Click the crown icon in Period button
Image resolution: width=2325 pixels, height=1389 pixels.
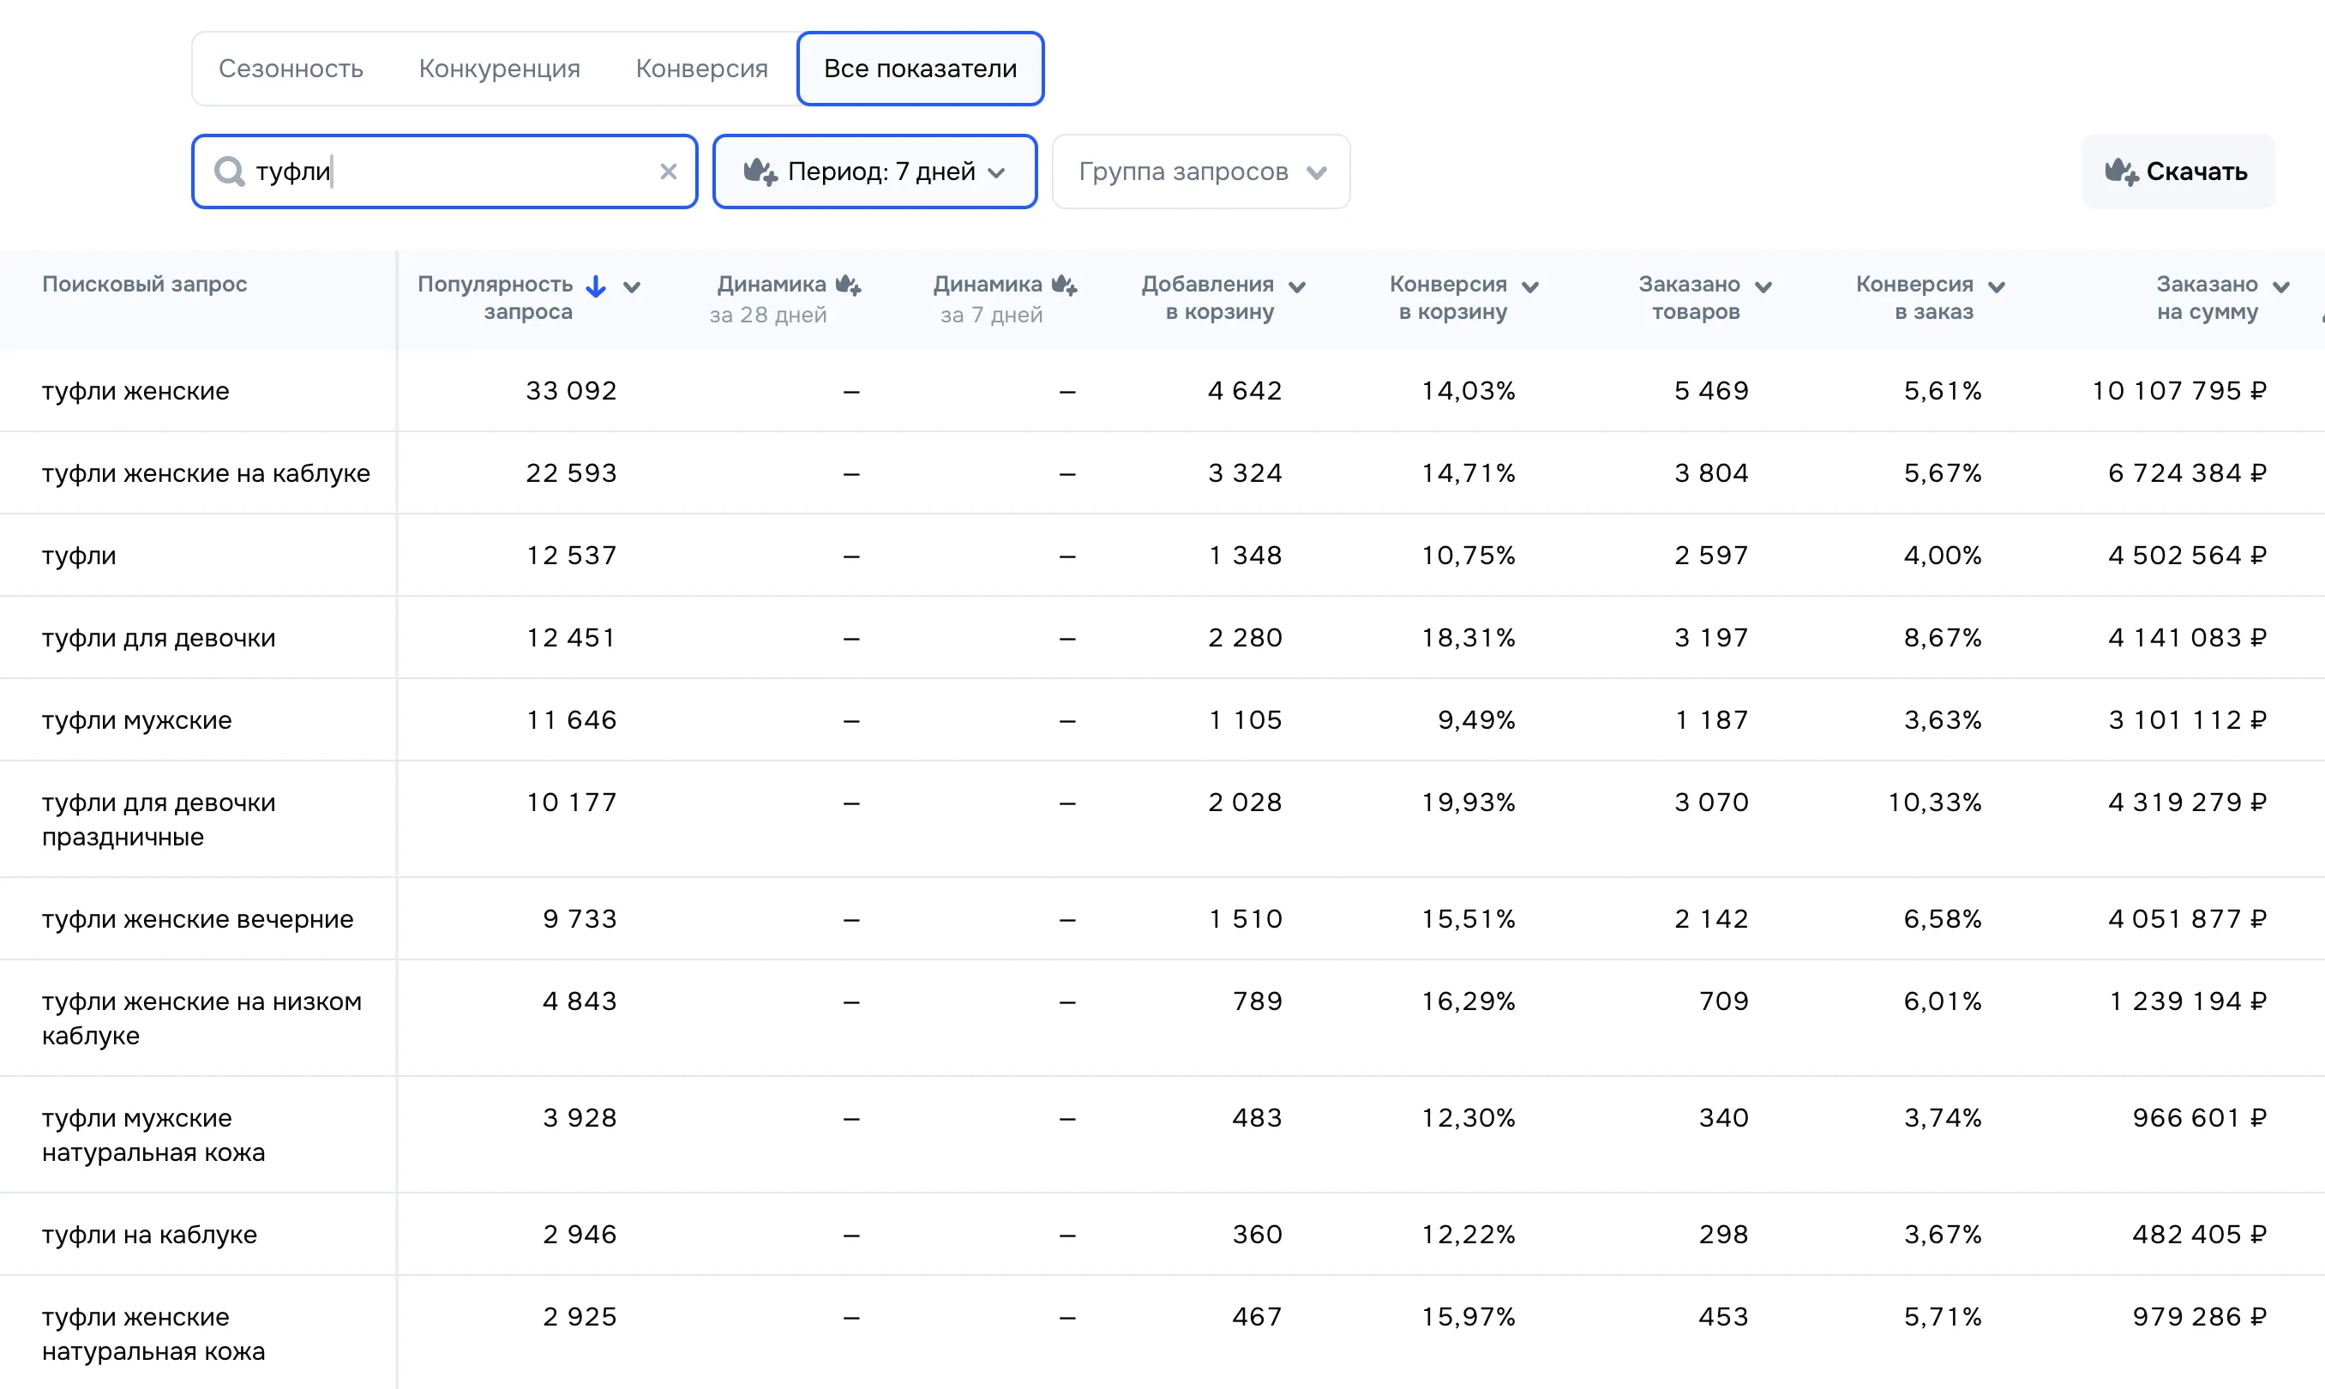click(x=760, y=171)
